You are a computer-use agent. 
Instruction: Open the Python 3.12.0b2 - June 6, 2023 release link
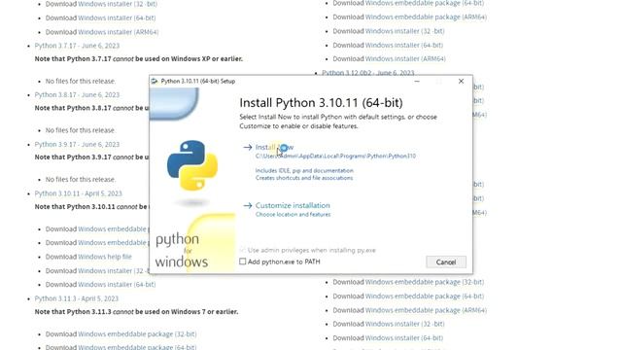(x=367, y=73)
